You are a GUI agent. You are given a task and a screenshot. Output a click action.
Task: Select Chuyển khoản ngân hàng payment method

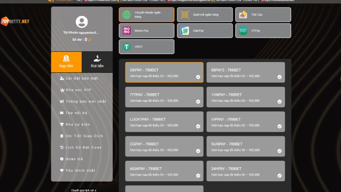pyautogui.click(x=147, y=15)
